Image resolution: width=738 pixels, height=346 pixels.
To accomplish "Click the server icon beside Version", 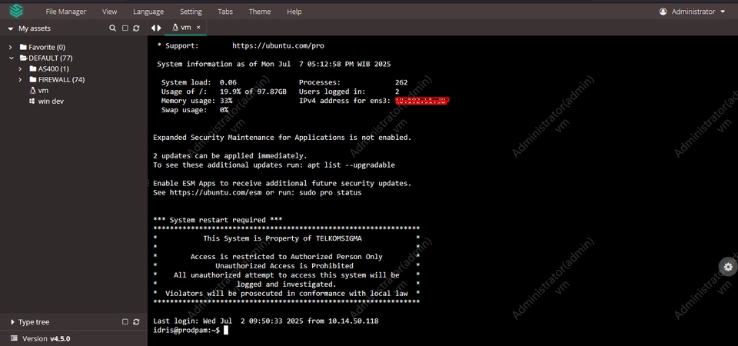I will pyautogui.click(x=14, y=338).
